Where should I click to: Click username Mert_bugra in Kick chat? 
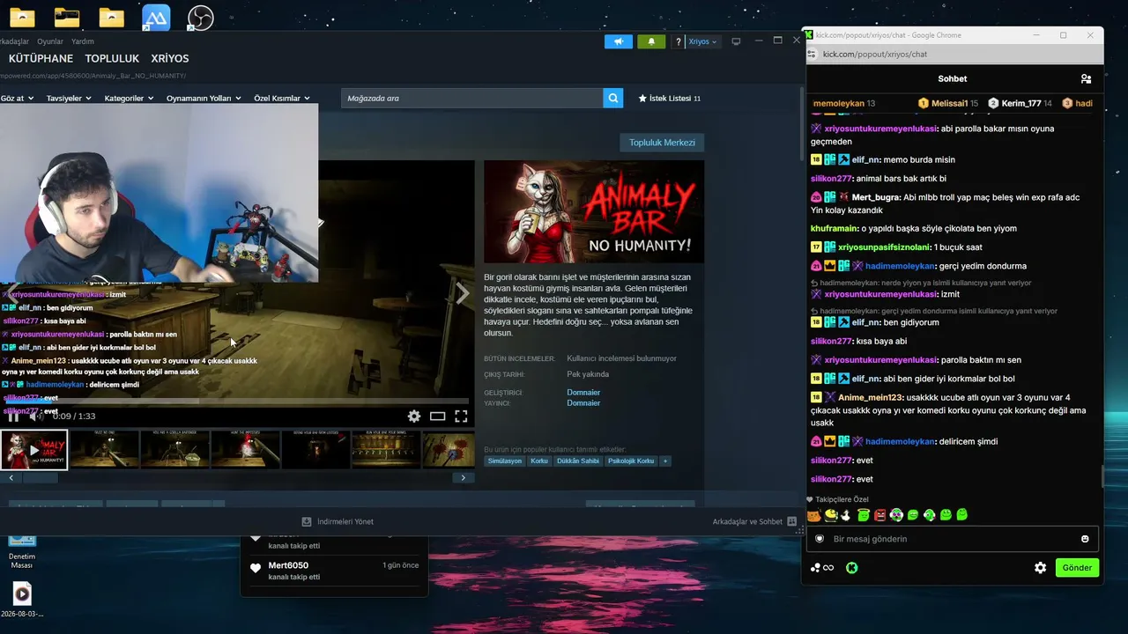877,197
